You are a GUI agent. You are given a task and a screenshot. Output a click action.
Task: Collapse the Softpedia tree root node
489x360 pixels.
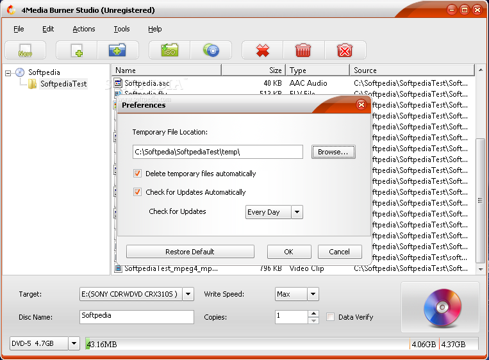8,73
